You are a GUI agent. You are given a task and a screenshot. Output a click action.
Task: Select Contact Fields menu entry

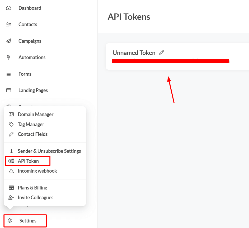32,134
